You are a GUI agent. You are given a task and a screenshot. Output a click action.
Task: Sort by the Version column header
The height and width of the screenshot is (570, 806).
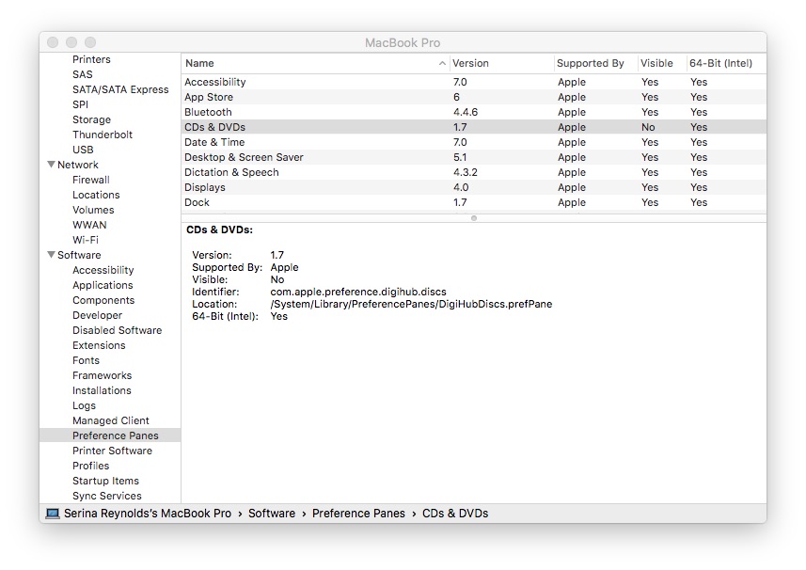pos(470,63)
